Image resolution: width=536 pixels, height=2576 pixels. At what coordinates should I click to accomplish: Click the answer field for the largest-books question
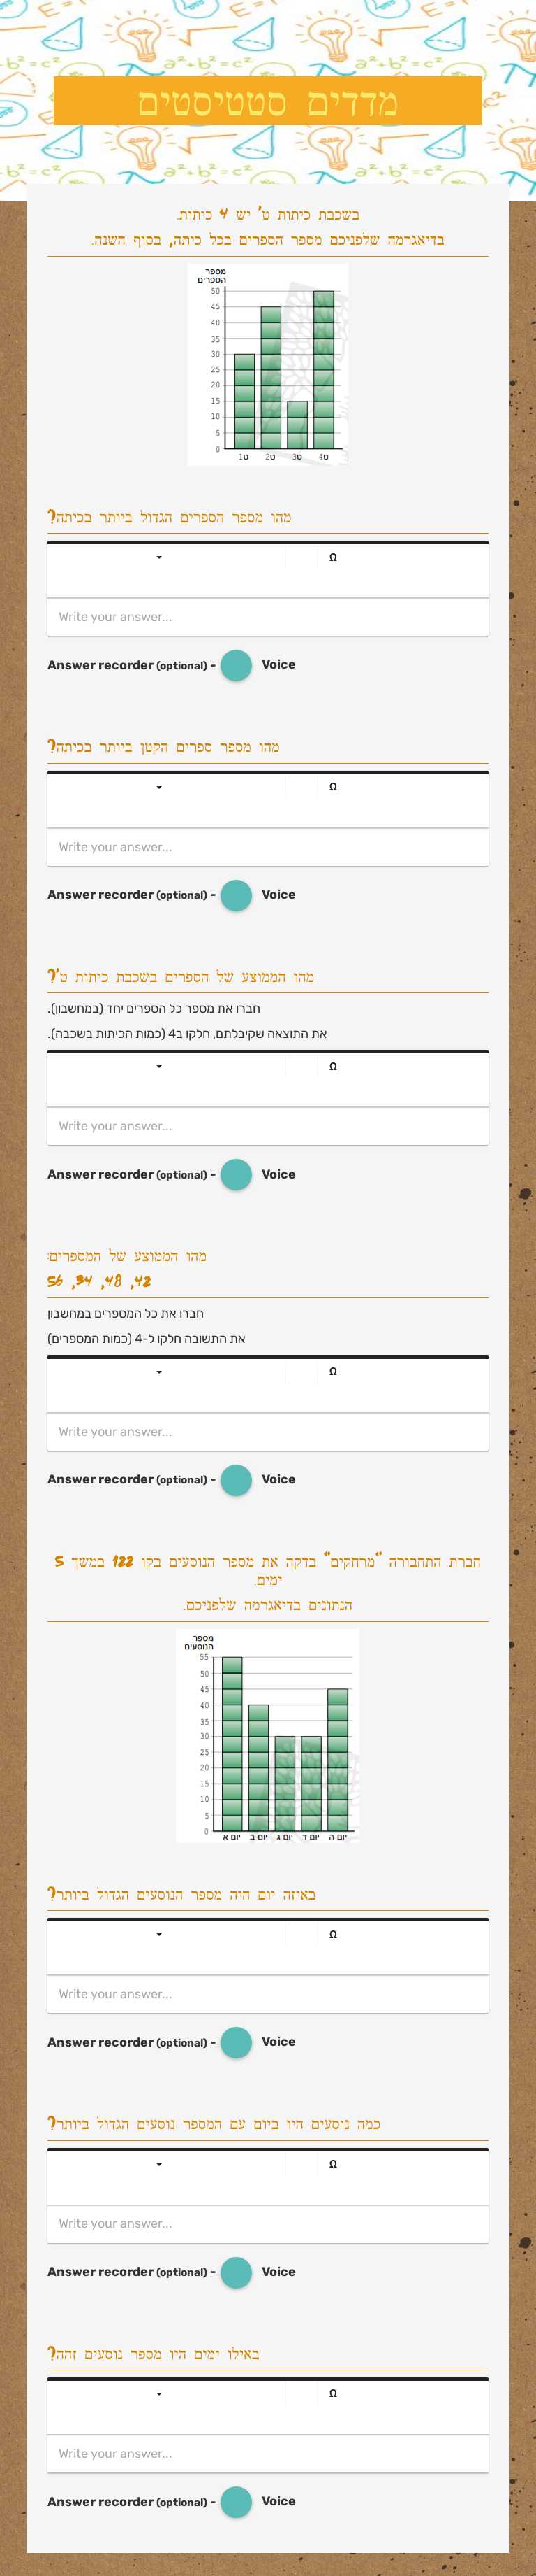click(x=267, y=617)
